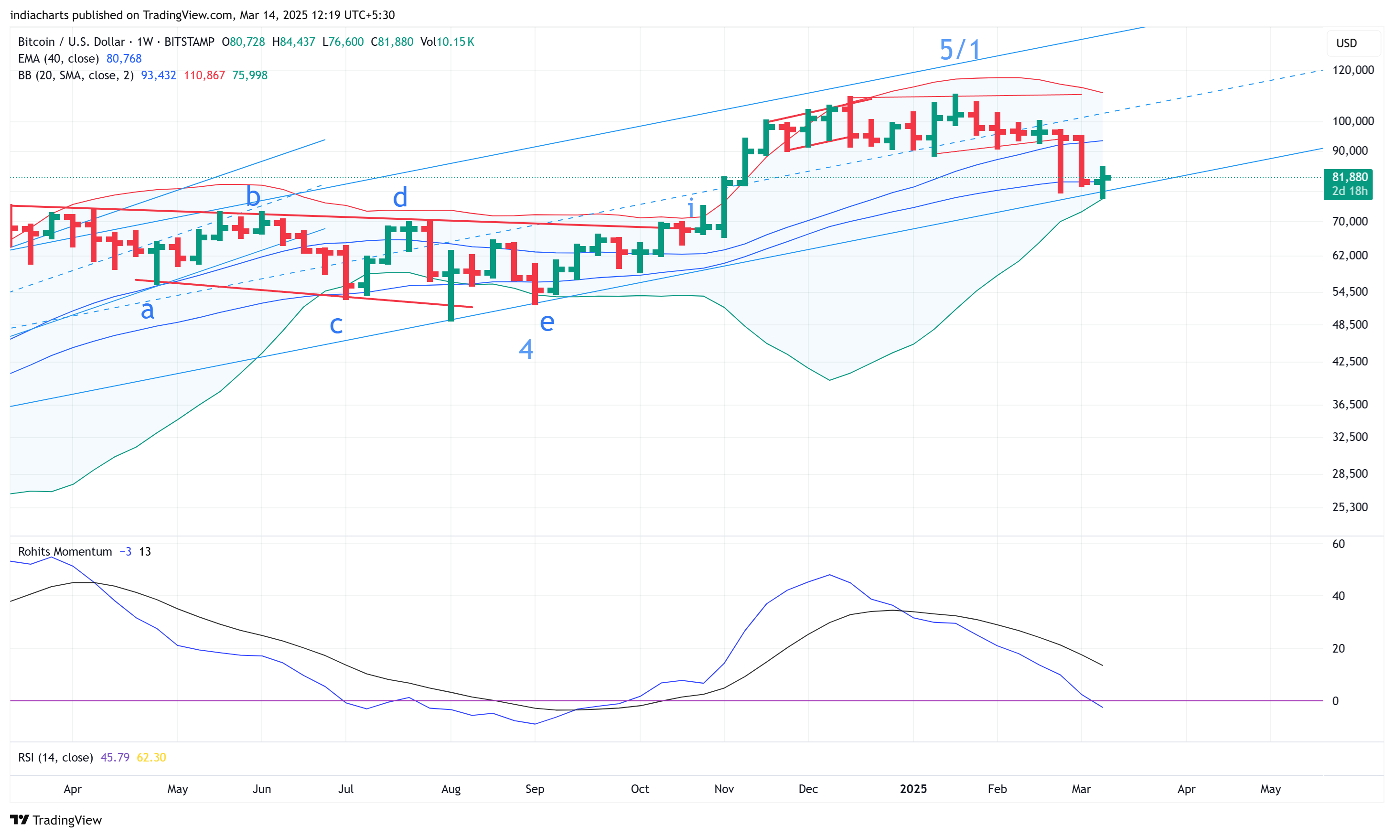Click the momentum scale value 0

coord(1335,701)
